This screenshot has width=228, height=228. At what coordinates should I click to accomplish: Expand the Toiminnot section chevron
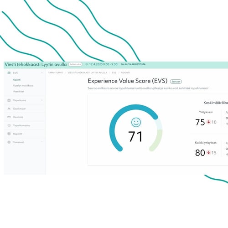coord(42,142)
